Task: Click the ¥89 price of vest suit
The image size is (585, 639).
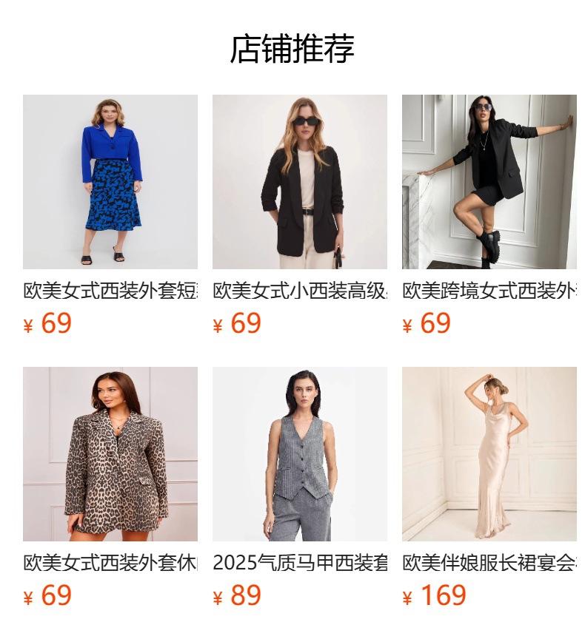Action: [237, 595]
